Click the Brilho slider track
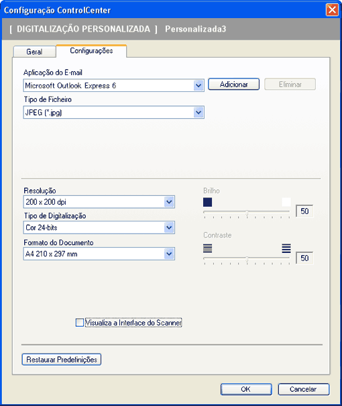The height and width of the screenshot is (406, 342). (x=247, y=212)
